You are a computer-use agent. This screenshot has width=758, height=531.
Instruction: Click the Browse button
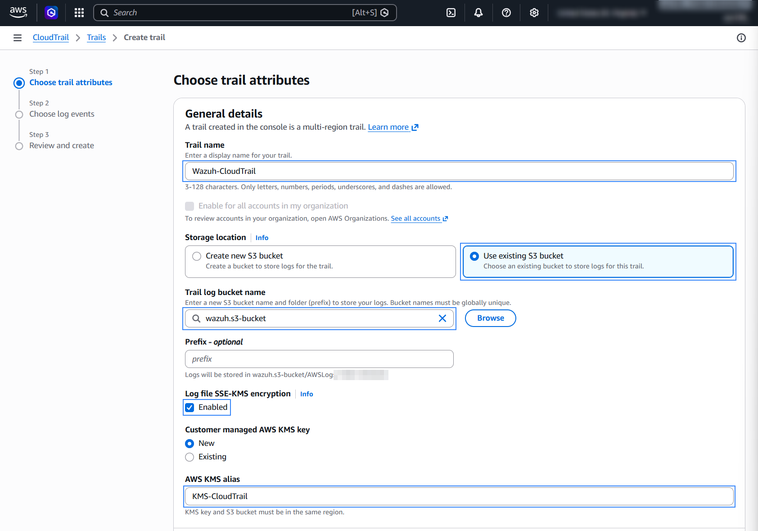coord(490,318)
